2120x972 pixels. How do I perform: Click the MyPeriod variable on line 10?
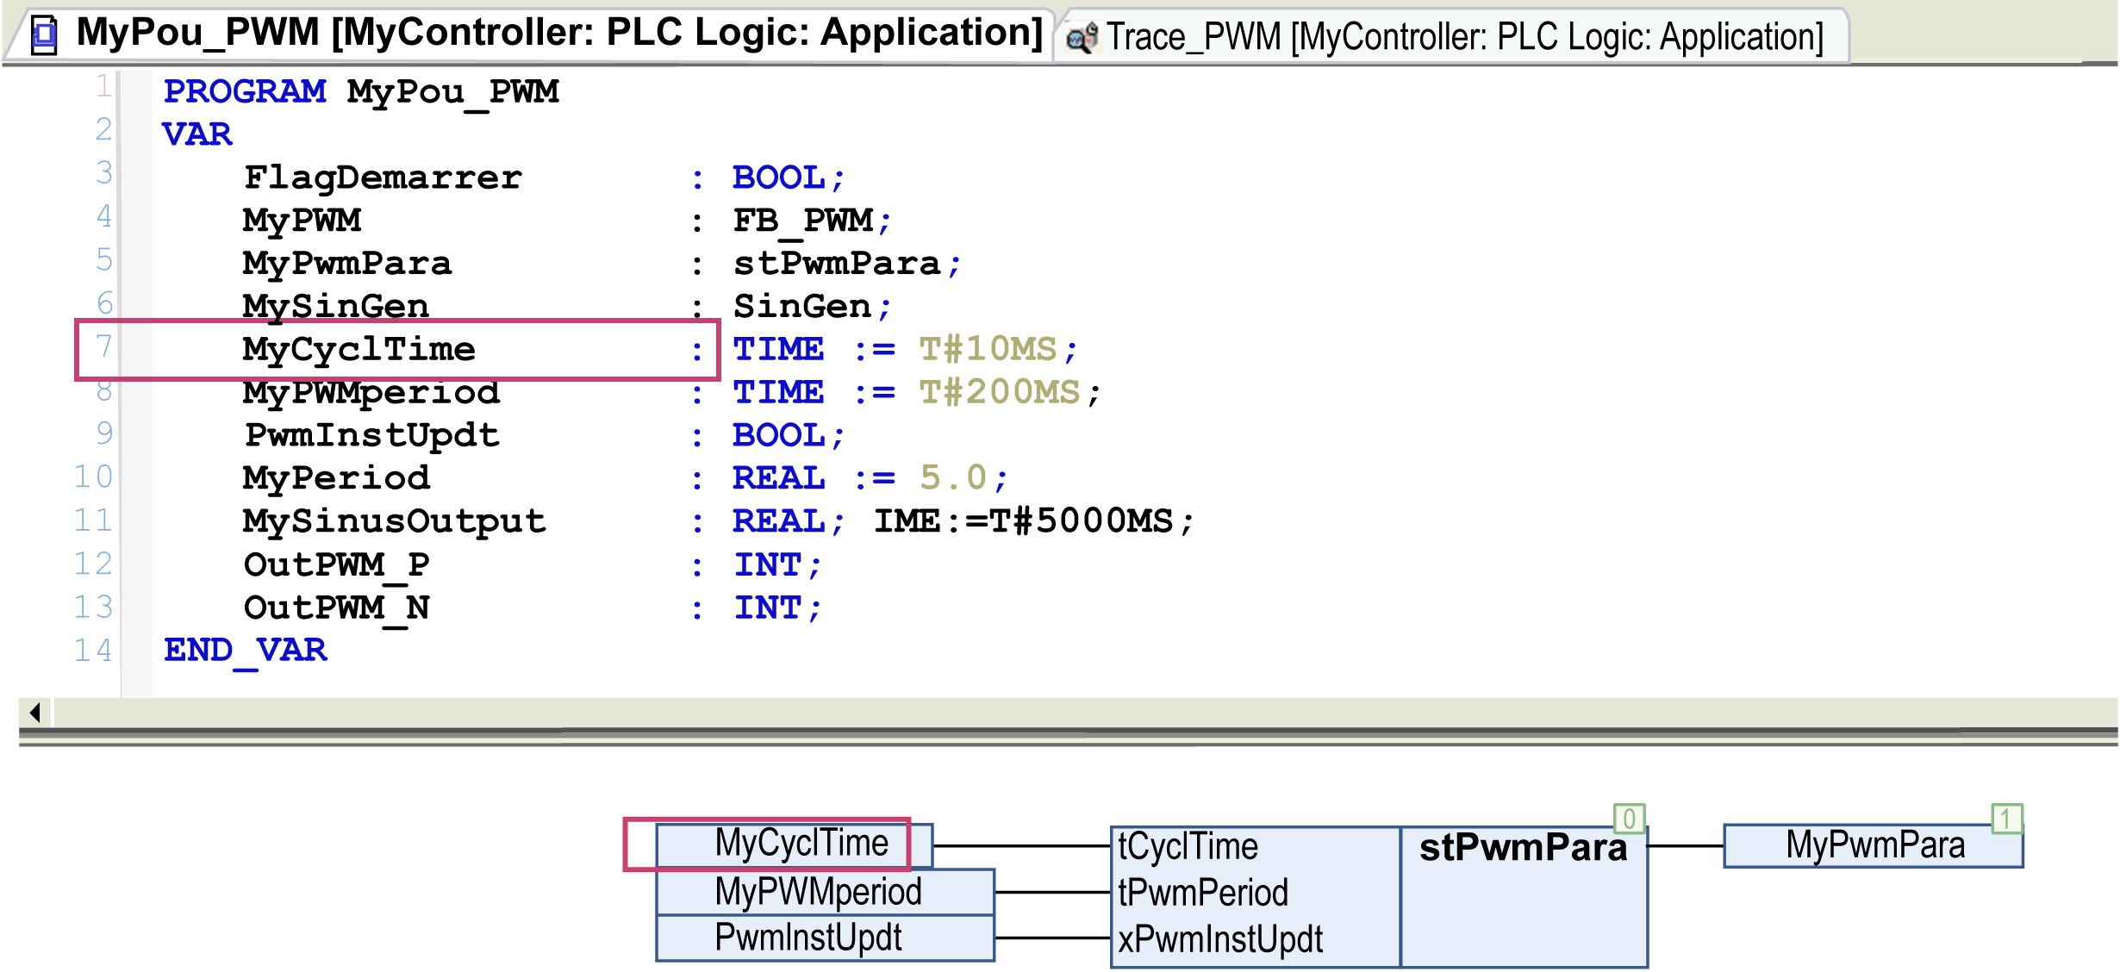coord(335,478)
